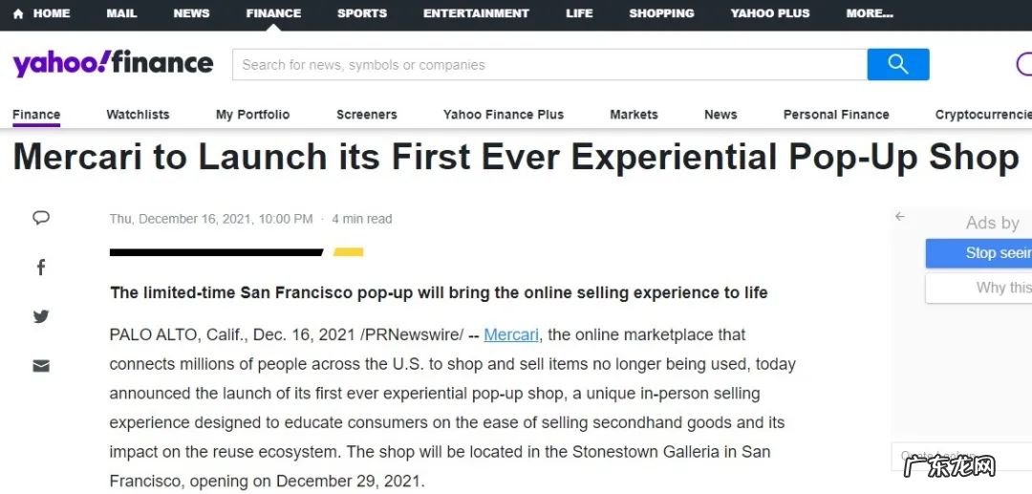Share article via Twitter icon
Image resolution: width=1032 pixels, height=494 pixels.
(x=41, y=316)
